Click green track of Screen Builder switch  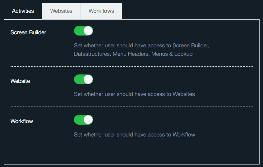click(x=78, y=31)
